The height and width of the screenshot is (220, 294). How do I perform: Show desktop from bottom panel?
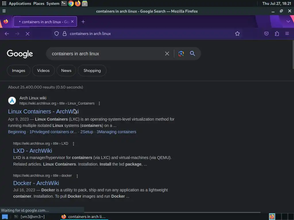(x=5, y=217)
